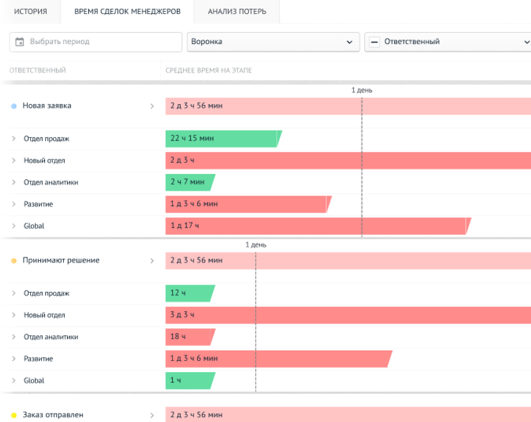
Task: Click the Развитие bar in Принимают решение
Action: click(279, 359)
